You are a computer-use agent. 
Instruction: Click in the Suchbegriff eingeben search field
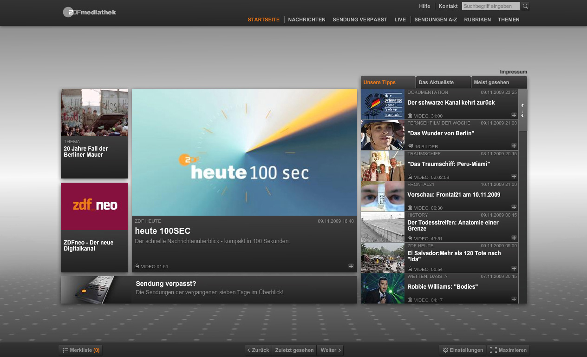coord(490,6)
